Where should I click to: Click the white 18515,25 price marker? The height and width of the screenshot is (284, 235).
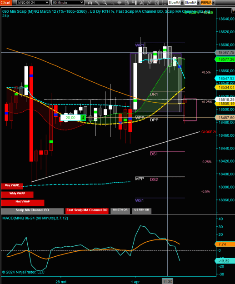(x=225, y=100)
